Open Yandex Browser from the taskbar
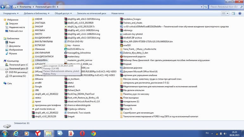The image size is (244, 137). click(x=38, y=134)
